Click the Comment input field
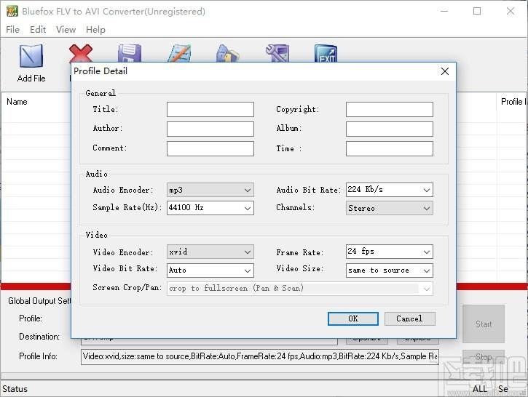This screenshot has height=397, width=528. [210, 148]
